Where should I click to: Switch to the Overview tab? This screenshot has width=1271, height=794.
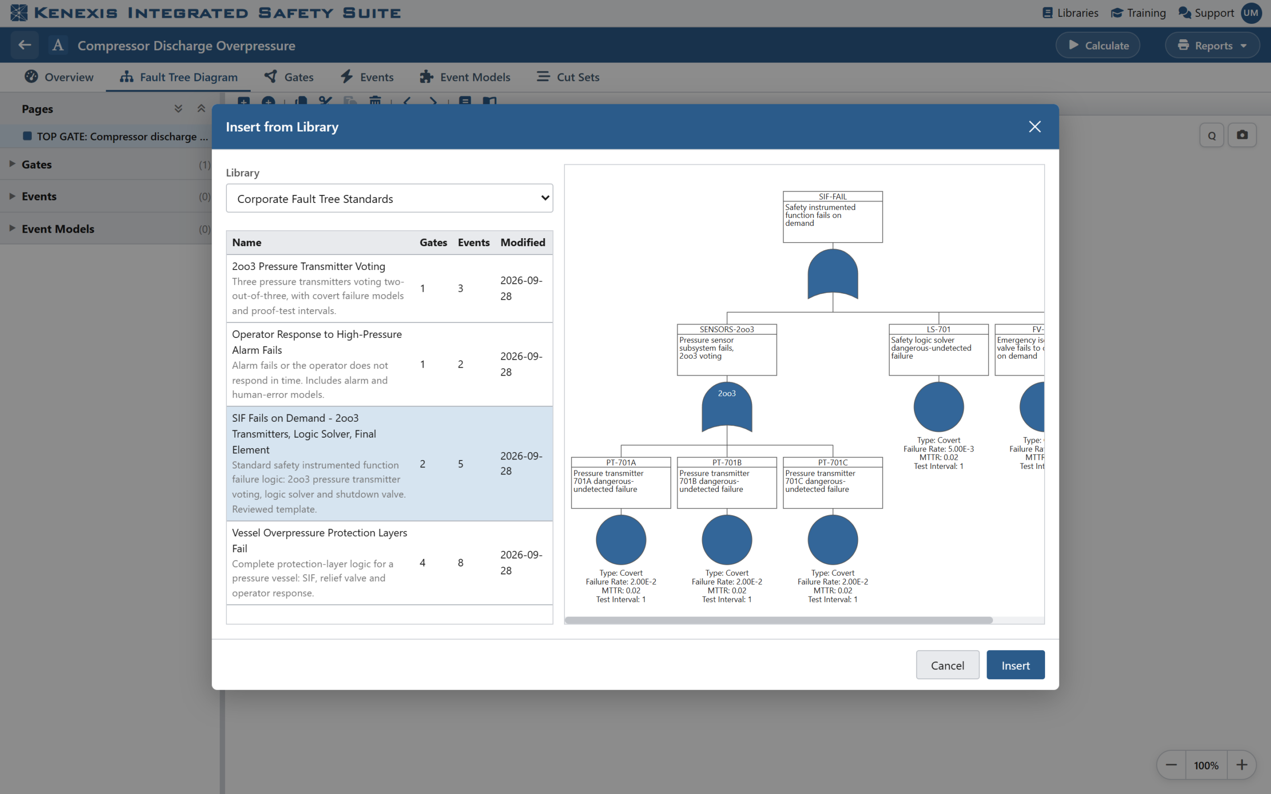[59, 76]
